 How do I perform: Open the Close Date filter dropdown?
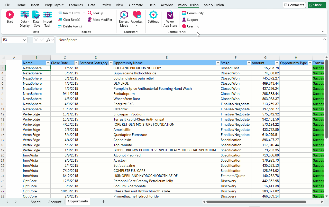76,63
